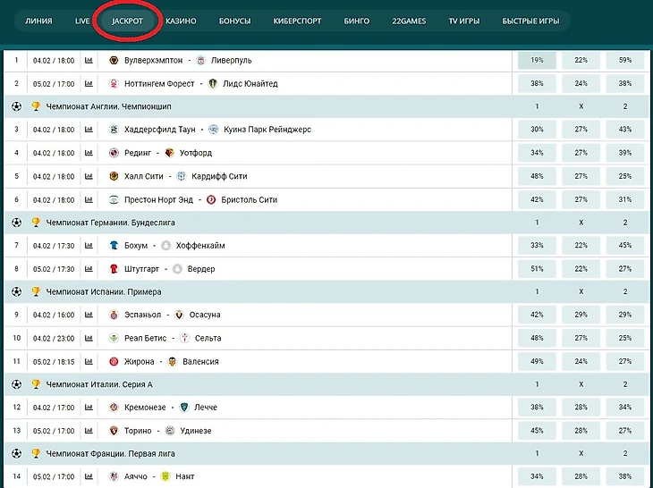Pick draw 29% for Эспаньол - Осасуна
The image size is (653, 488).
pos(581,315)
